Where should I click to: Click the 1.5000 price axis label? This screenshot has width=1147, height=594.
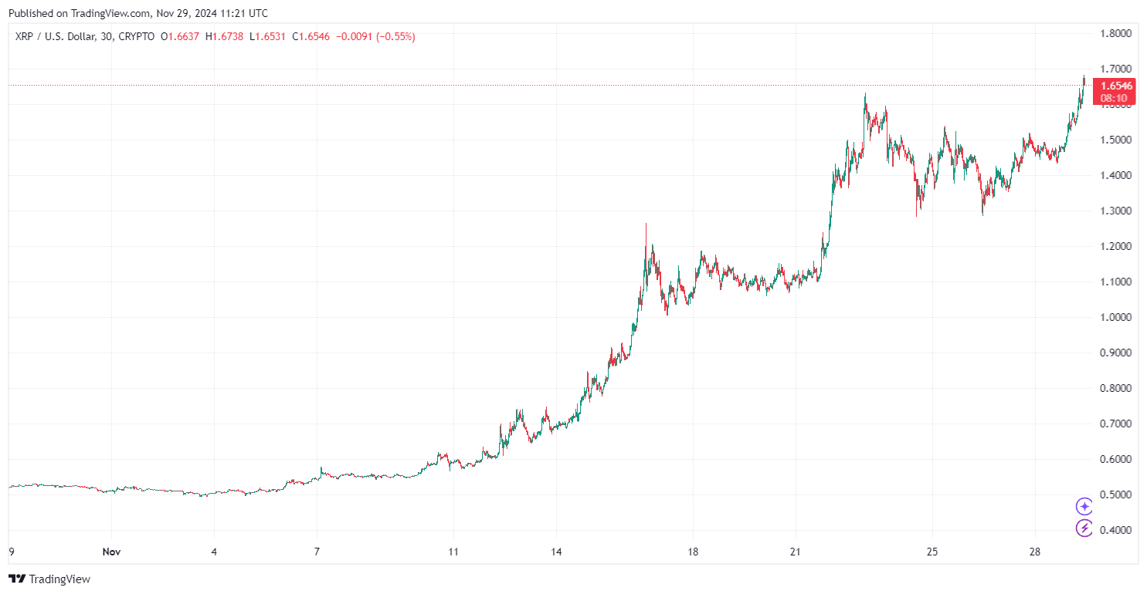tap(1116, 140)
